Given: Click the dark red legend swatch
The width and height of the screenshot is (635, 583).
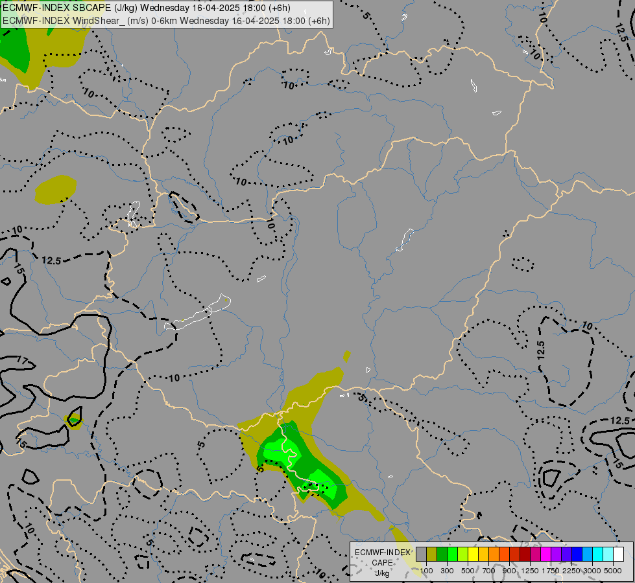Looking at the screenshot, I should click(x=525, y=554).
